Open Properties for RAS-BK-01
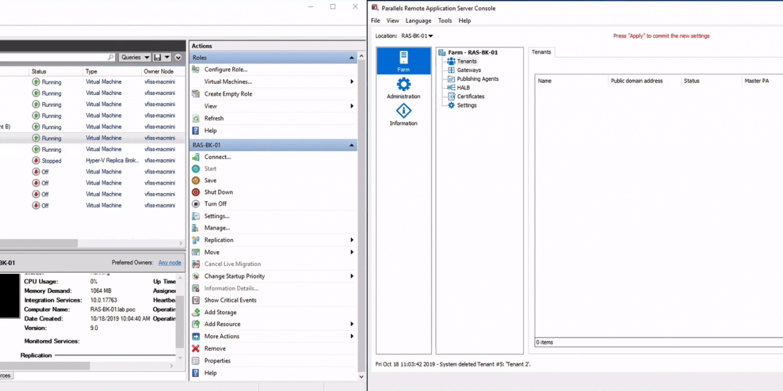 click(x=217, y=360)
